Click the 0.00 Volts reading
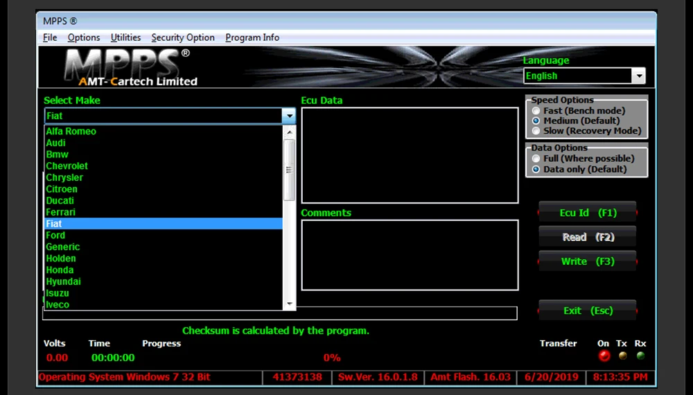The height and width of the screenshot is (395, 693). 57,358
